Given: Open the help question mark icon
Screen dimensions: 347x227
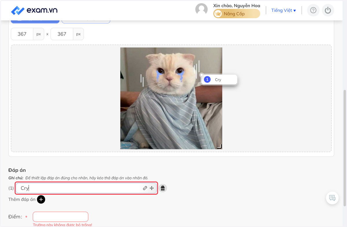Looking at the screenshot, I should pos(313,10).
